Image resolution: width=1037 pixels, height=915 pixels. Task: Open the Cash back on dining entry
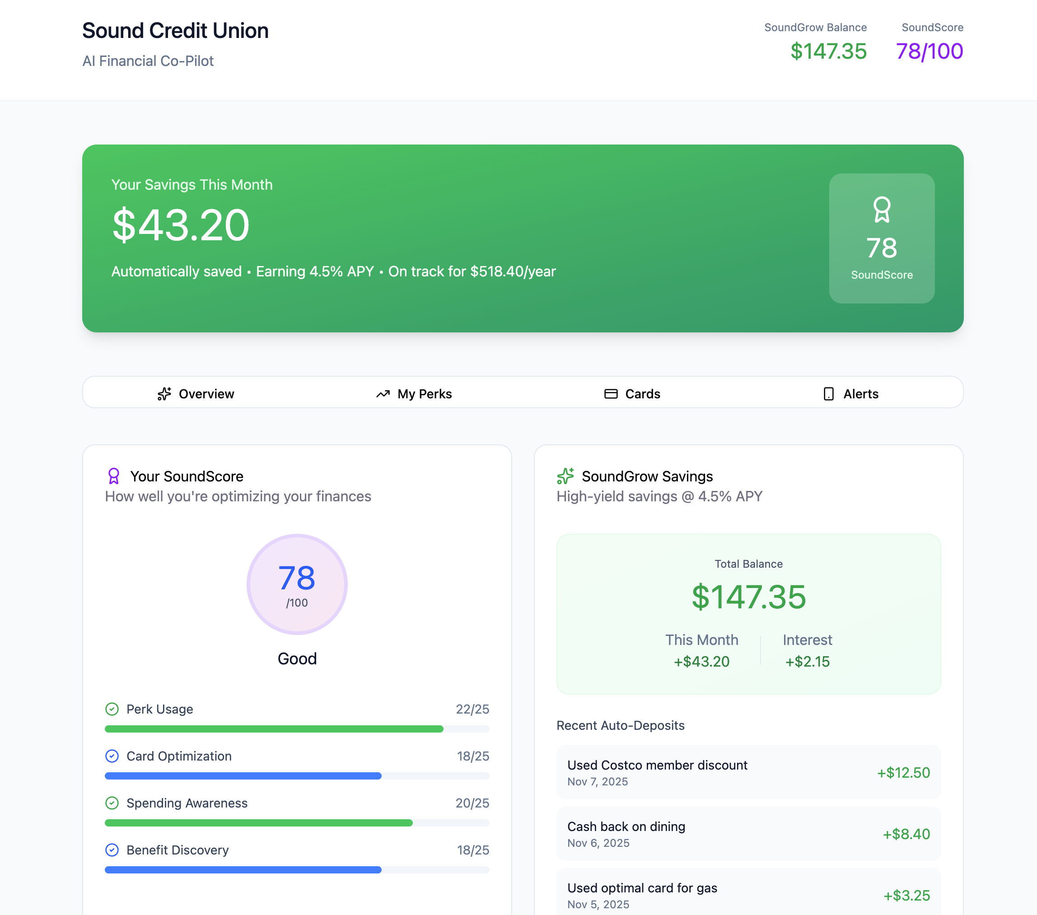[x=748, y=834]
